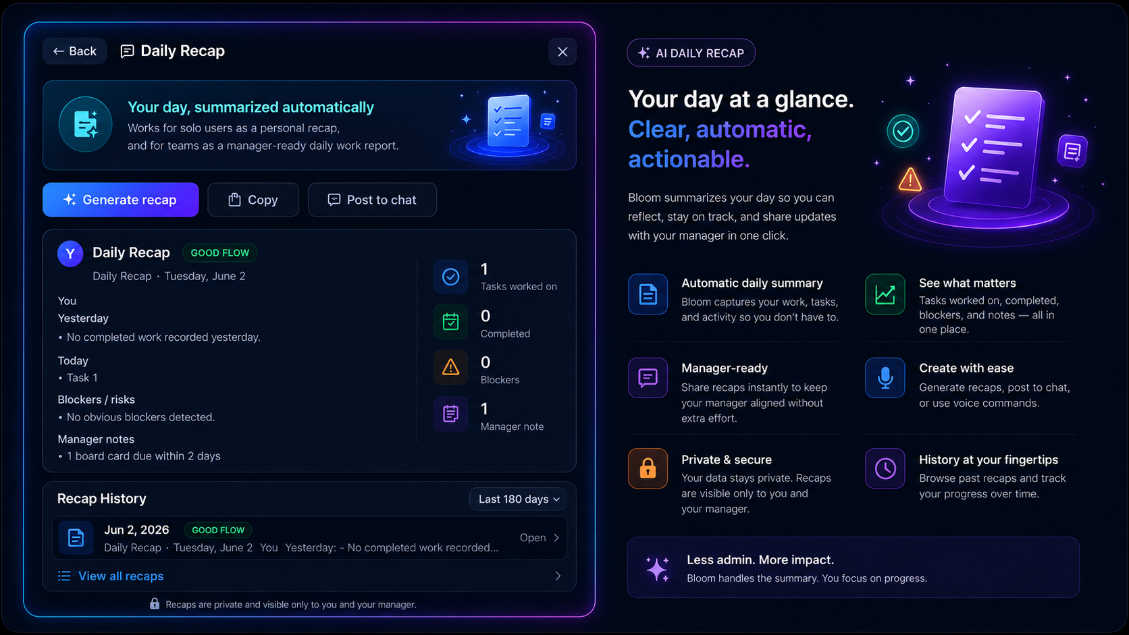Open the Last 180 days dropdown
The width and height of the screenshot is (1129, 635).
(x=518, y=499)
